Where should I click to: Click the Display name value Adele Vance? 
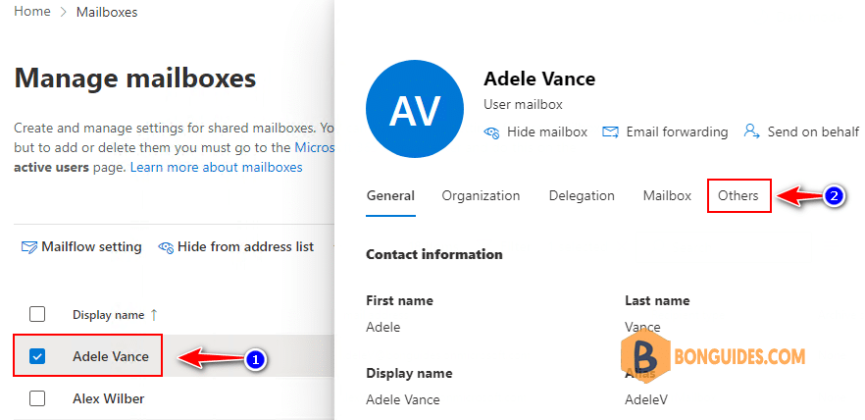(x=403, y=399)
